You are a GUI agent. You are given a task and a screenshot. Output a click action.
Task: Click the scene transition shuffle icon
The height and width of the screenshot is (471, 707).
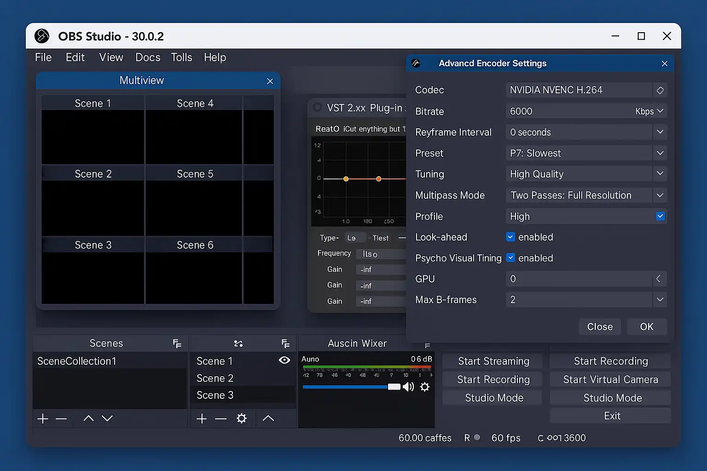click(x=238, y=344)
